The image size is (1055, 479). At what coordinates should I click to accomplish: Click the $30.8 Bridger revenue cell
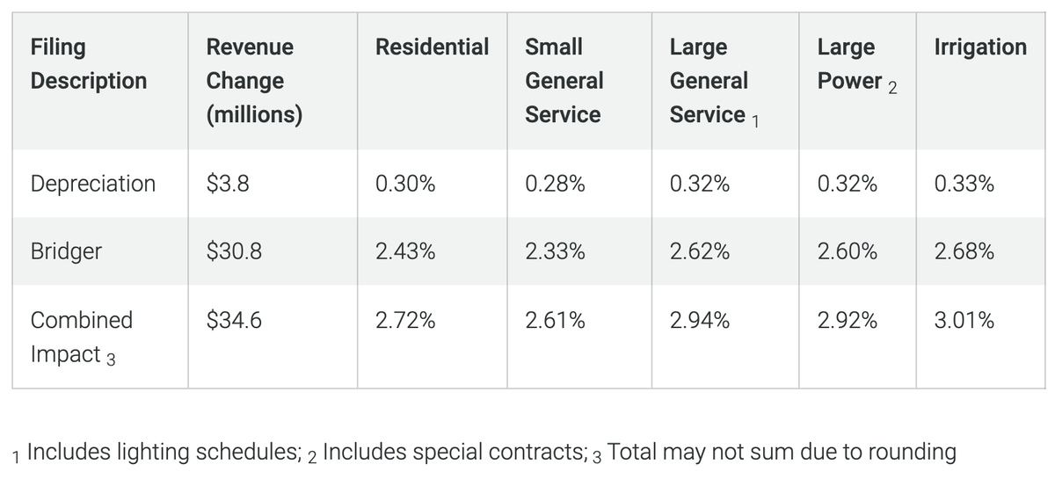(x=234, y=251)
